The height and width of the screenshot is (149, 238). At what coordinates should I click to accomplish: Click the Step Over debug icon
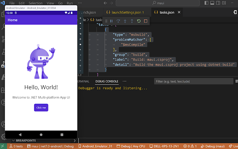click(x=118, y=21)
